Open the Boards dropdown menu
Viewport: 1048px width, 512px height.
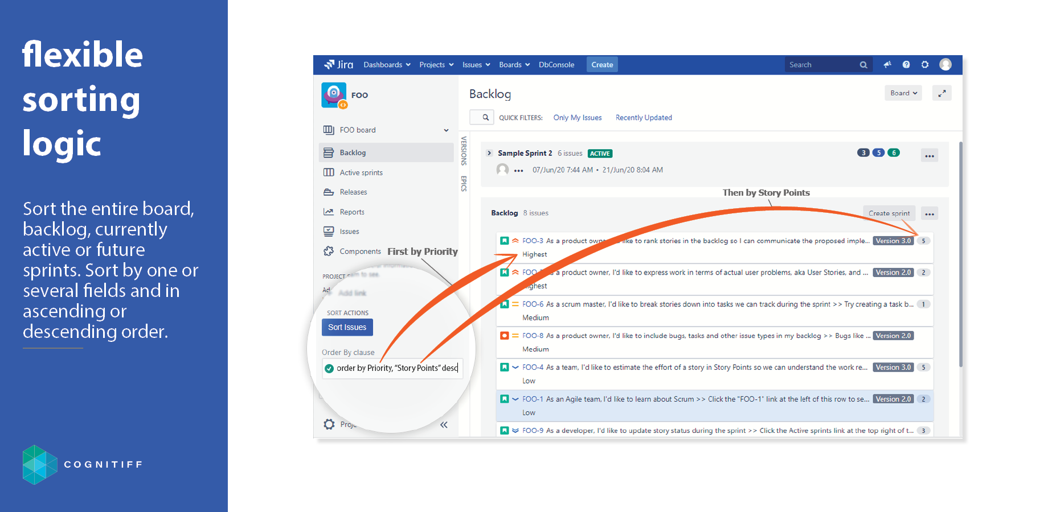click(514, 65)
